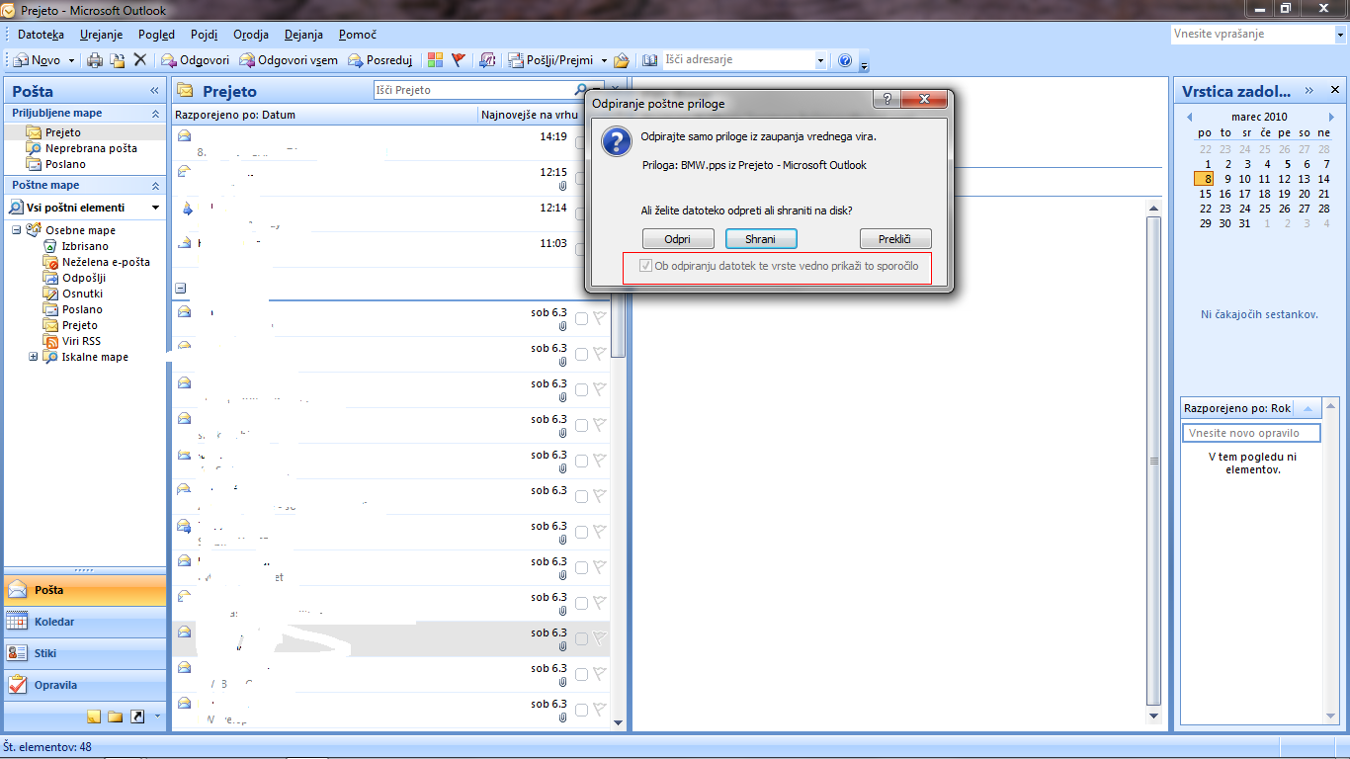Toggle 'Ob odpiranju datotek te vrste' checkbox
Screen dimensions: 1350x759
646,266
